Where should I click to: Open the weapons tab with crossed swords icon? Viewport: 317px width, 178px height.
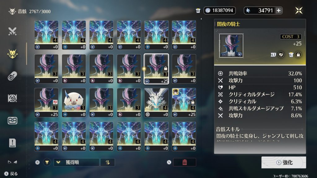click(12, 31)
